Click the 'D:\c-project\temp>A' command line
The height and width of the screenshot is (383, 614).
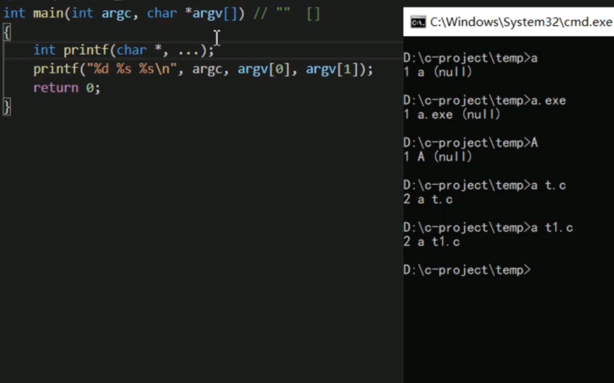471,143
